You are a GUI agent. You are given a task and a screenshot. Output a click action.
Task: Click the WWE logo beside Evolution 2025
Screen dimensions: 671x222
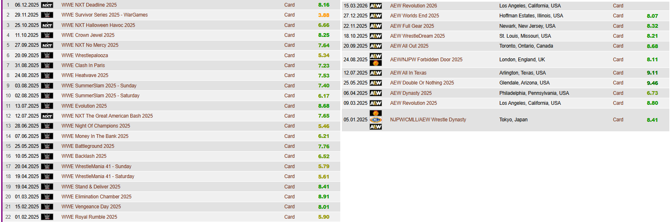(x=47, y=106)
